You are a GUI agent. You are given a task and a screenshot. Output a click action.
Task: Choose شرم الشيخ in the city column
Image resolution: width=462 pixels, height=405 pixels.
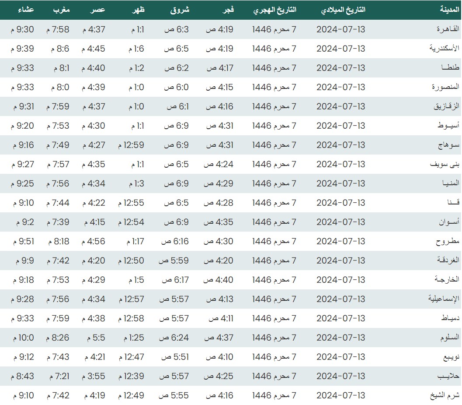point(445,395)
